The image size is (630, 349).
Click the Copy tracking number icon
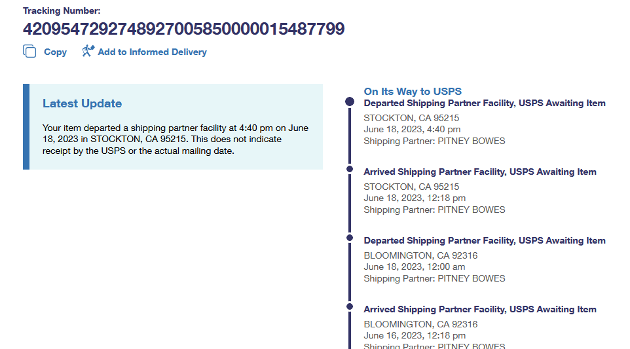[29, 52]
